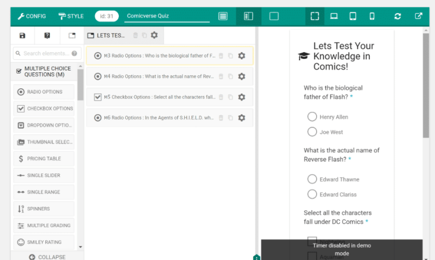The image size is (435, 260).
Task: Add the Spinners element
Action: tap(44, 209)
